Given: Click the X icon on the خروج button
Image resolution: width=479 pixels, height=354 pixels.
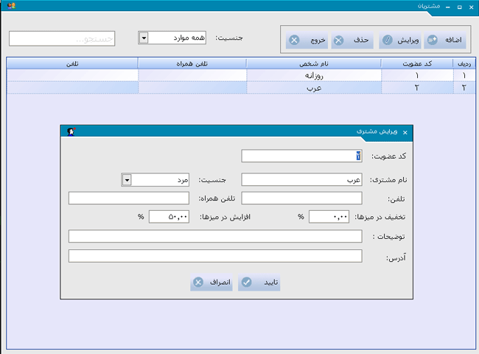Looking at the screenshot, I should coord(294,40).
